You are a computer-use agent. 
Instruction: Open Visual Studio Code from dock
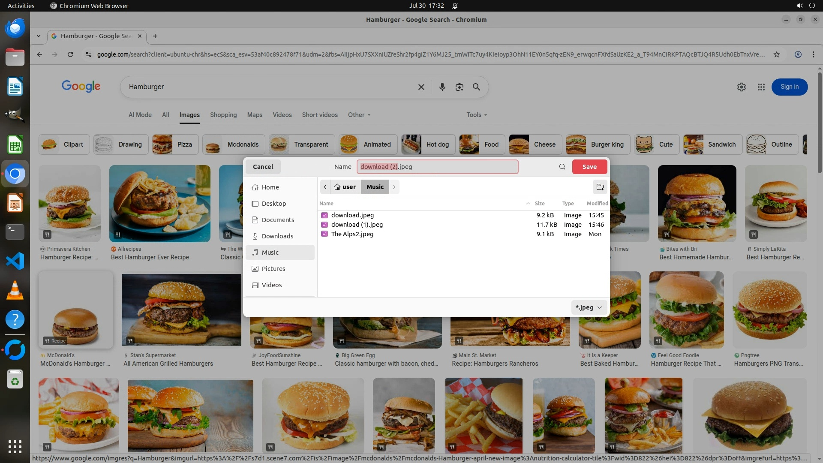click(x=15, y=261)
